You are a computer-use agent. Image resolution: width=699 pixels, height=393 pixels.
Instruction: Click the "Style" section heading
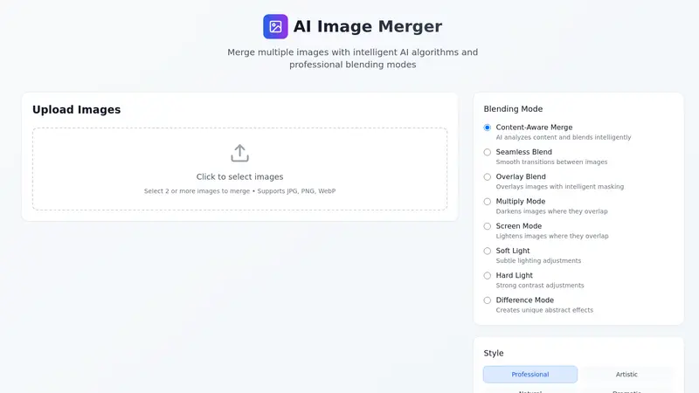pos(494,353)
